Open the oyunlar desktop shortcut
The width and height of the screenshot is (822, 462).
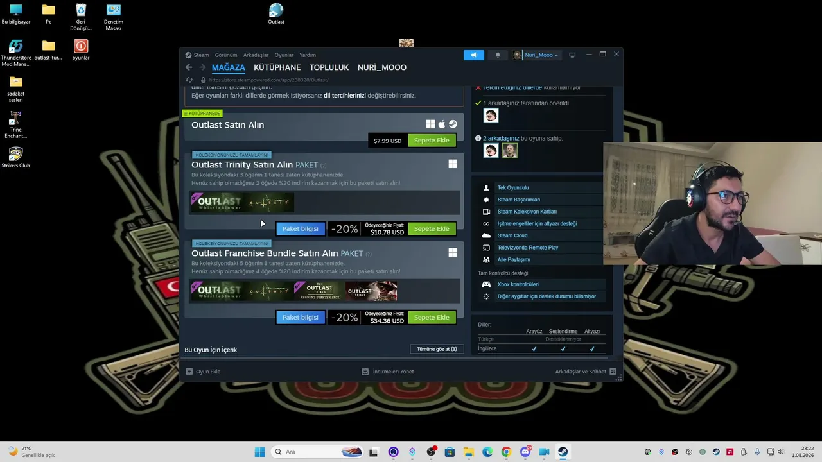click(81, 49)
